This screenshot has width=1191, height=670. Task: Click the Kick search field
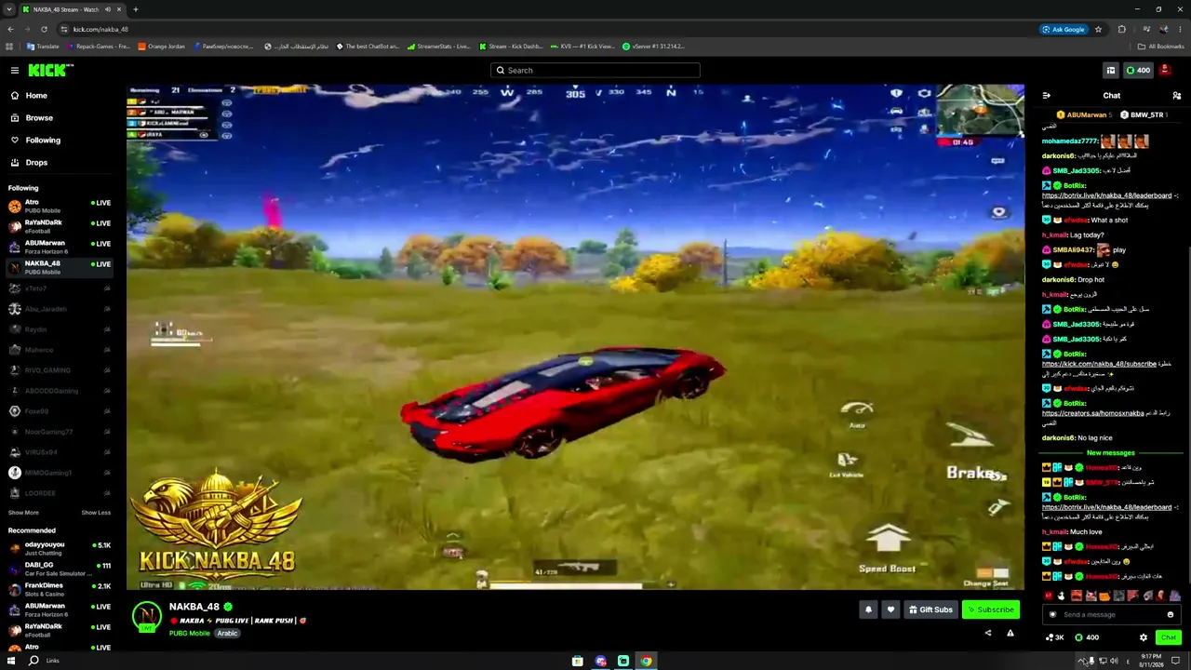(x=595, y=70)
